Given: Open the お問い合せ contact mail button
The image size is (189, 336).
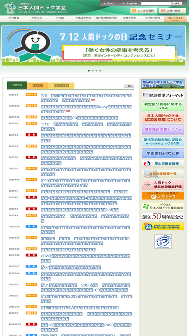Looking at the screenshot, I should [x=172, y=10].
